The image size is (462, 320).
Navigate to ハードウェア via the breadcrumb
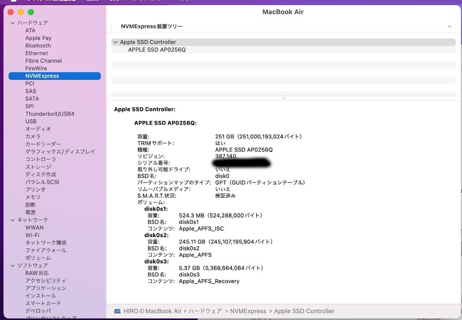point(206,311)
